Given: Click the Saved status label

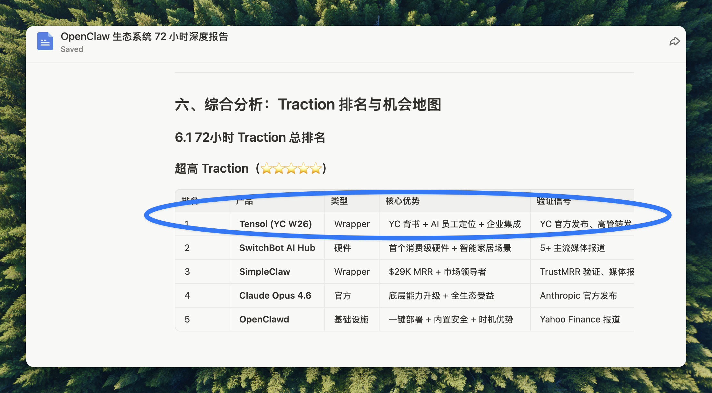Looking at the screenshot, I should tap(72, 49).
